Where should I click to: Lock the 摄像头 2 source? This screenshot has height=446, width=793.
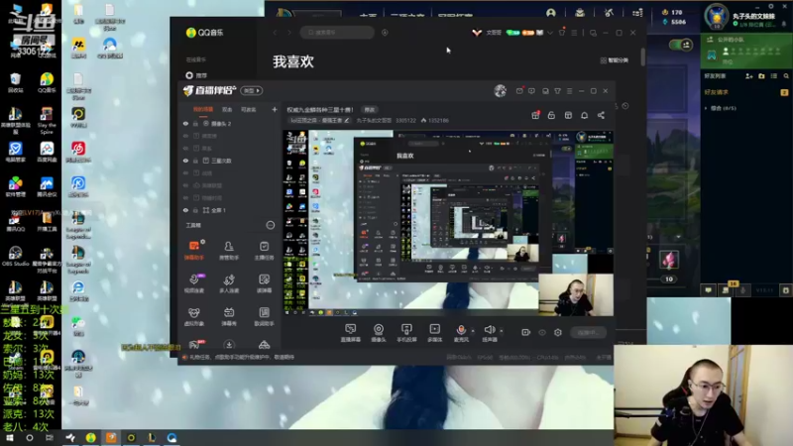pyautogui.click(x=195, y=123)
